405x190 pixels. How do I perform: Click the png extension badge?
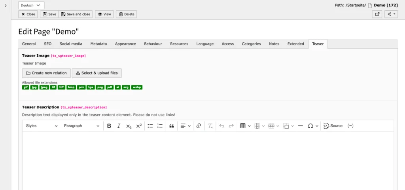(100, 87)
